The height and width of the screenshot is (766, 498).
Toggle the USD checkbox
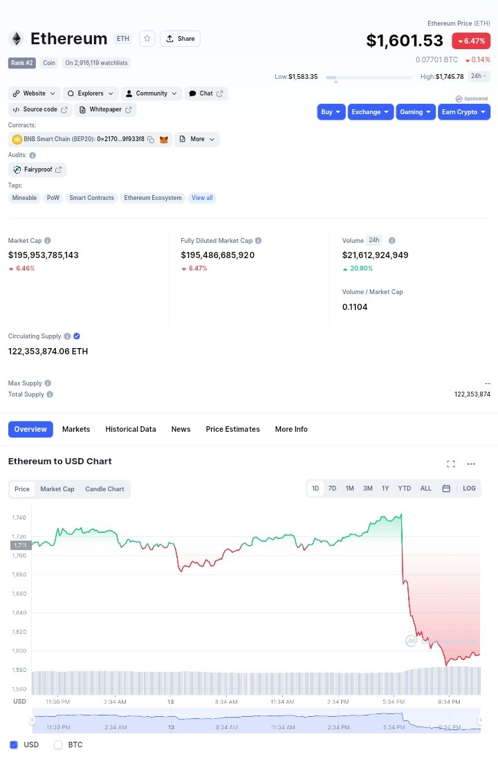point(14,745)
